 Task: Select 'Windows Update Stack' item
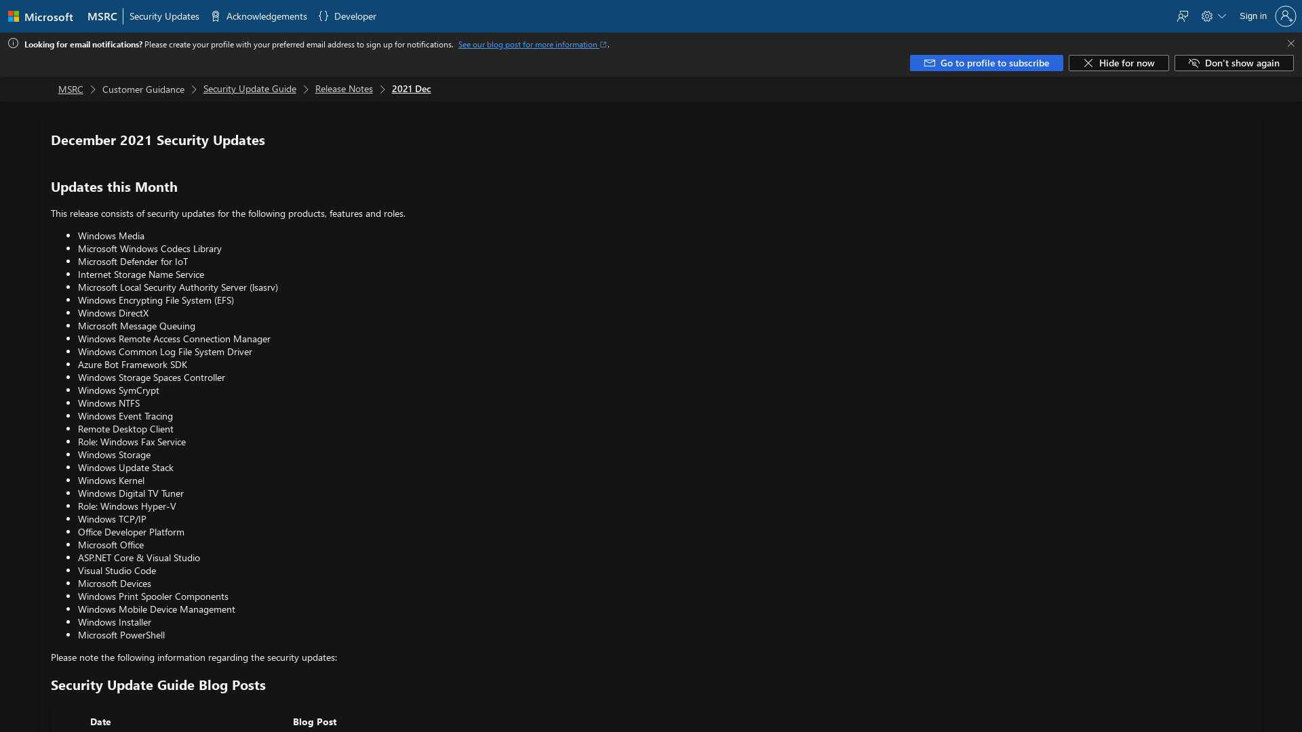click(x=125, y=468)
